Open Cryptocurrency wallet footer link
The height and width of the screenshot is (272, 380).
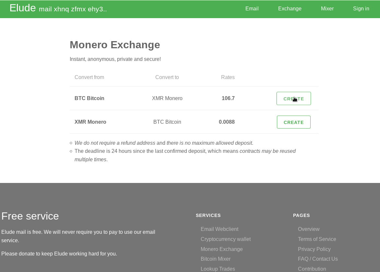(226, 239)
